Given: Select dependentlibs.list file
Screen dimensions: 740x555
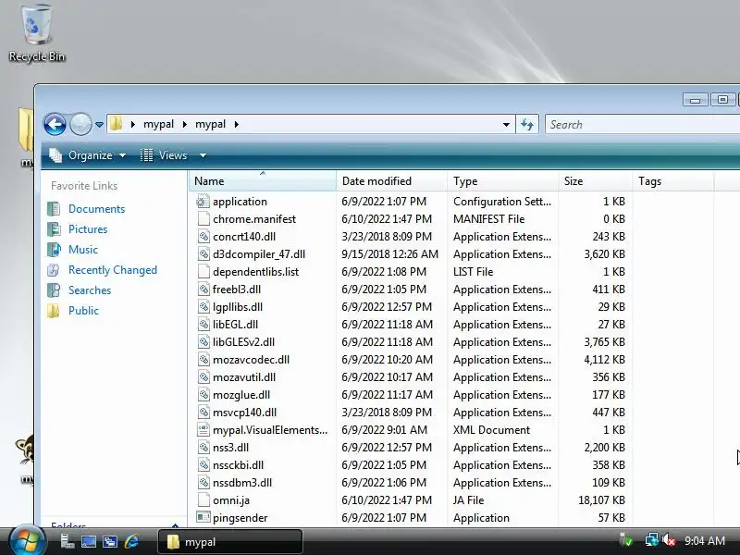Looking at the screenshot, I should pos(256,272).
